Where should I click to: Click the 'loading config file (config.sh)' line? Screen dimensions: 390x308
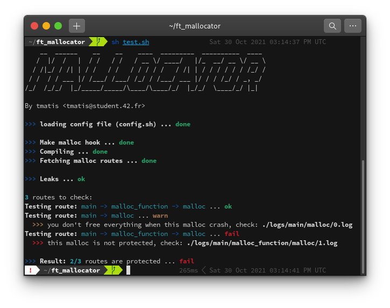108,124
